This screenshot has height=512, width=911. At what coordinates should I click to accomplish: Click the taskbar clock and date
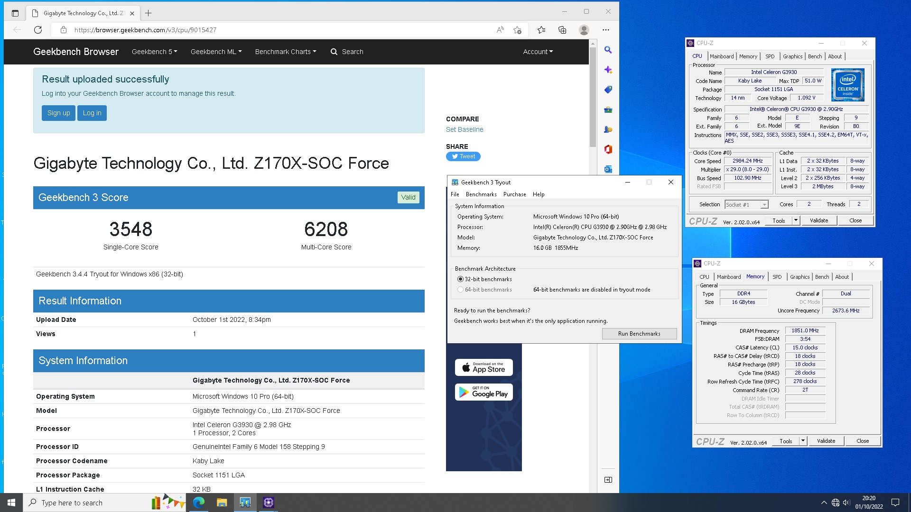tap(869, 503)
